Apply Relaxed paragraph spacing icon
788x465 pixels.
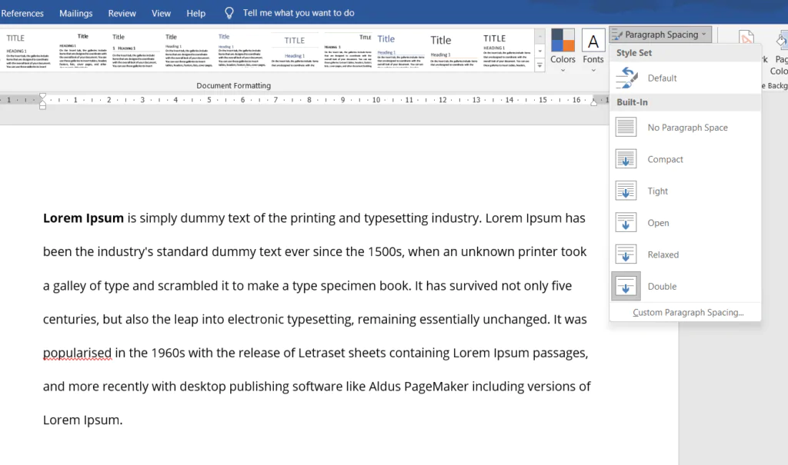626,254
